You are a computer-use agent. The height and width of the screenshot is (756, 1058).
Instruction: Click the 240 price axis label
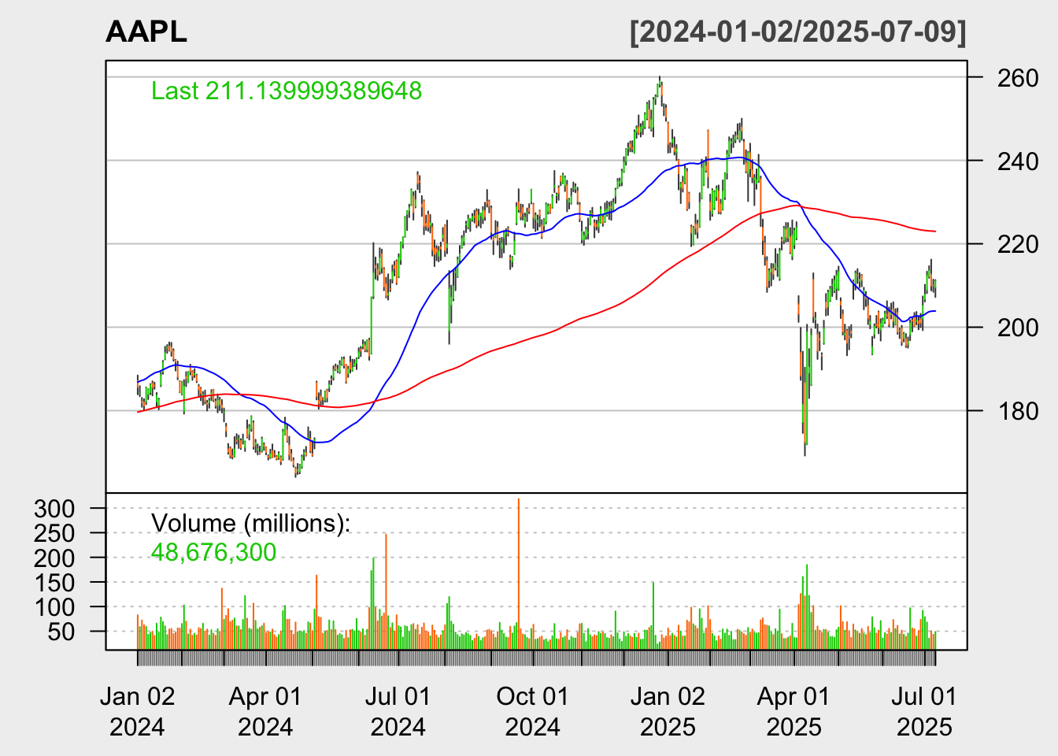(1018, 161)
